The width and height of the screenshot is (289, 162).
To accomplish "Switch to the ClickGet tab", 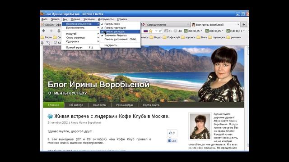I will (x=51, y=25).
